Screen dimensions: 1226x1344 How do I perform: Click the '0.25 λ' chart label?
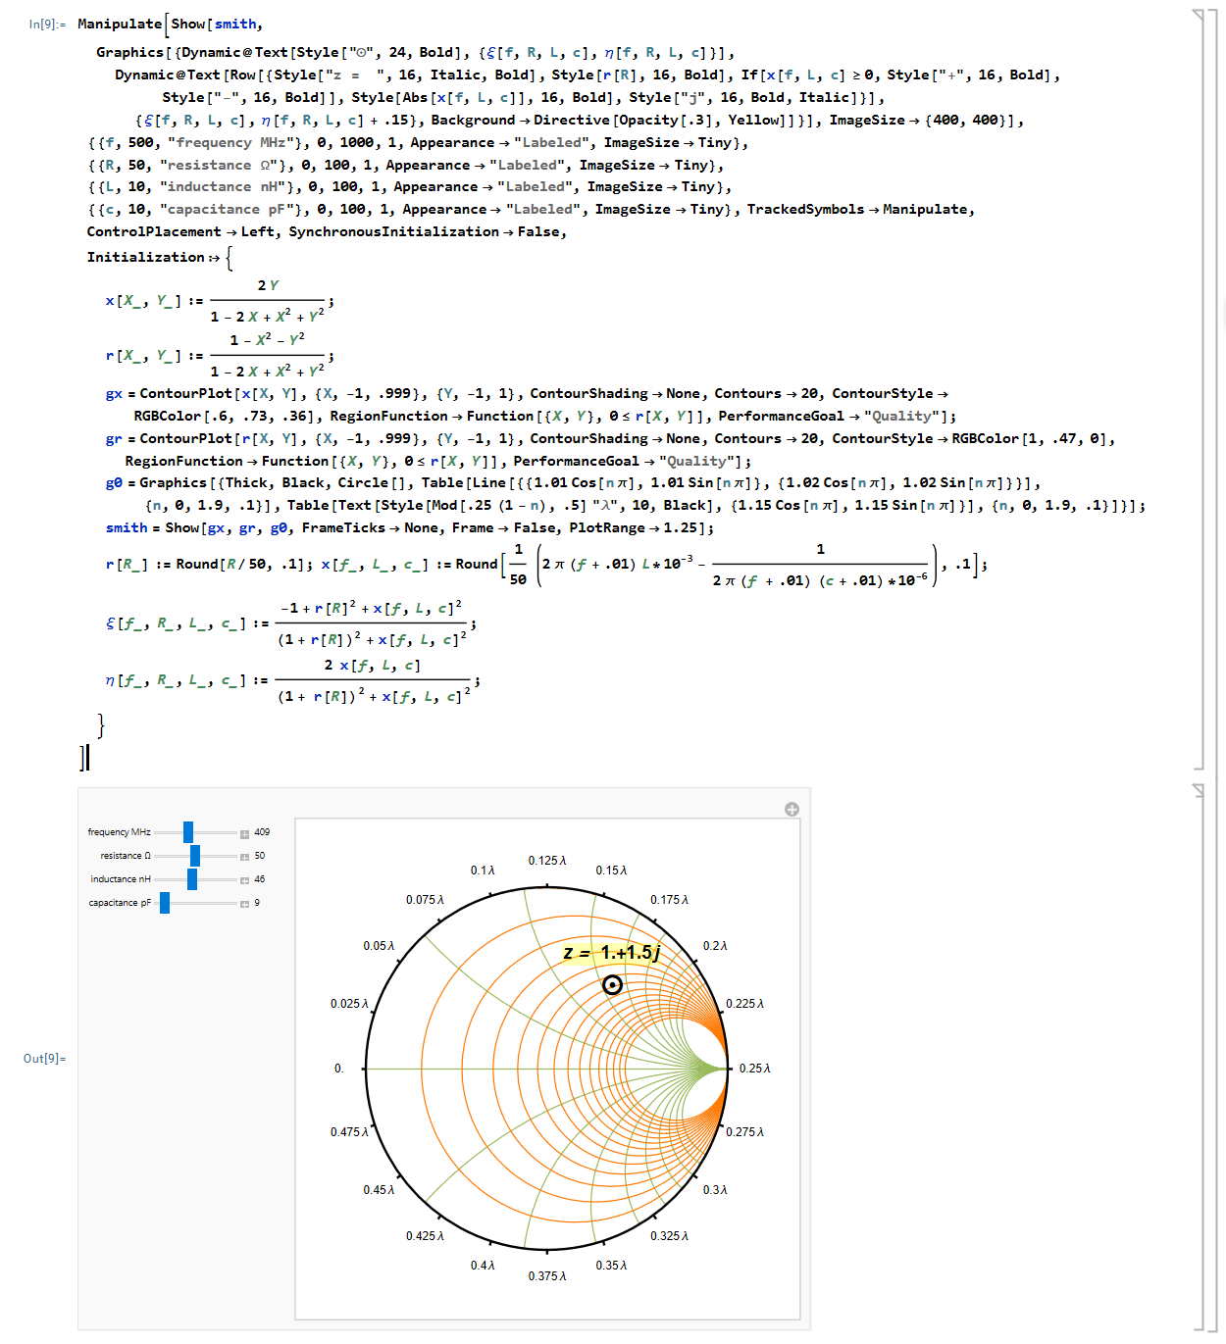pos(755,1069)
